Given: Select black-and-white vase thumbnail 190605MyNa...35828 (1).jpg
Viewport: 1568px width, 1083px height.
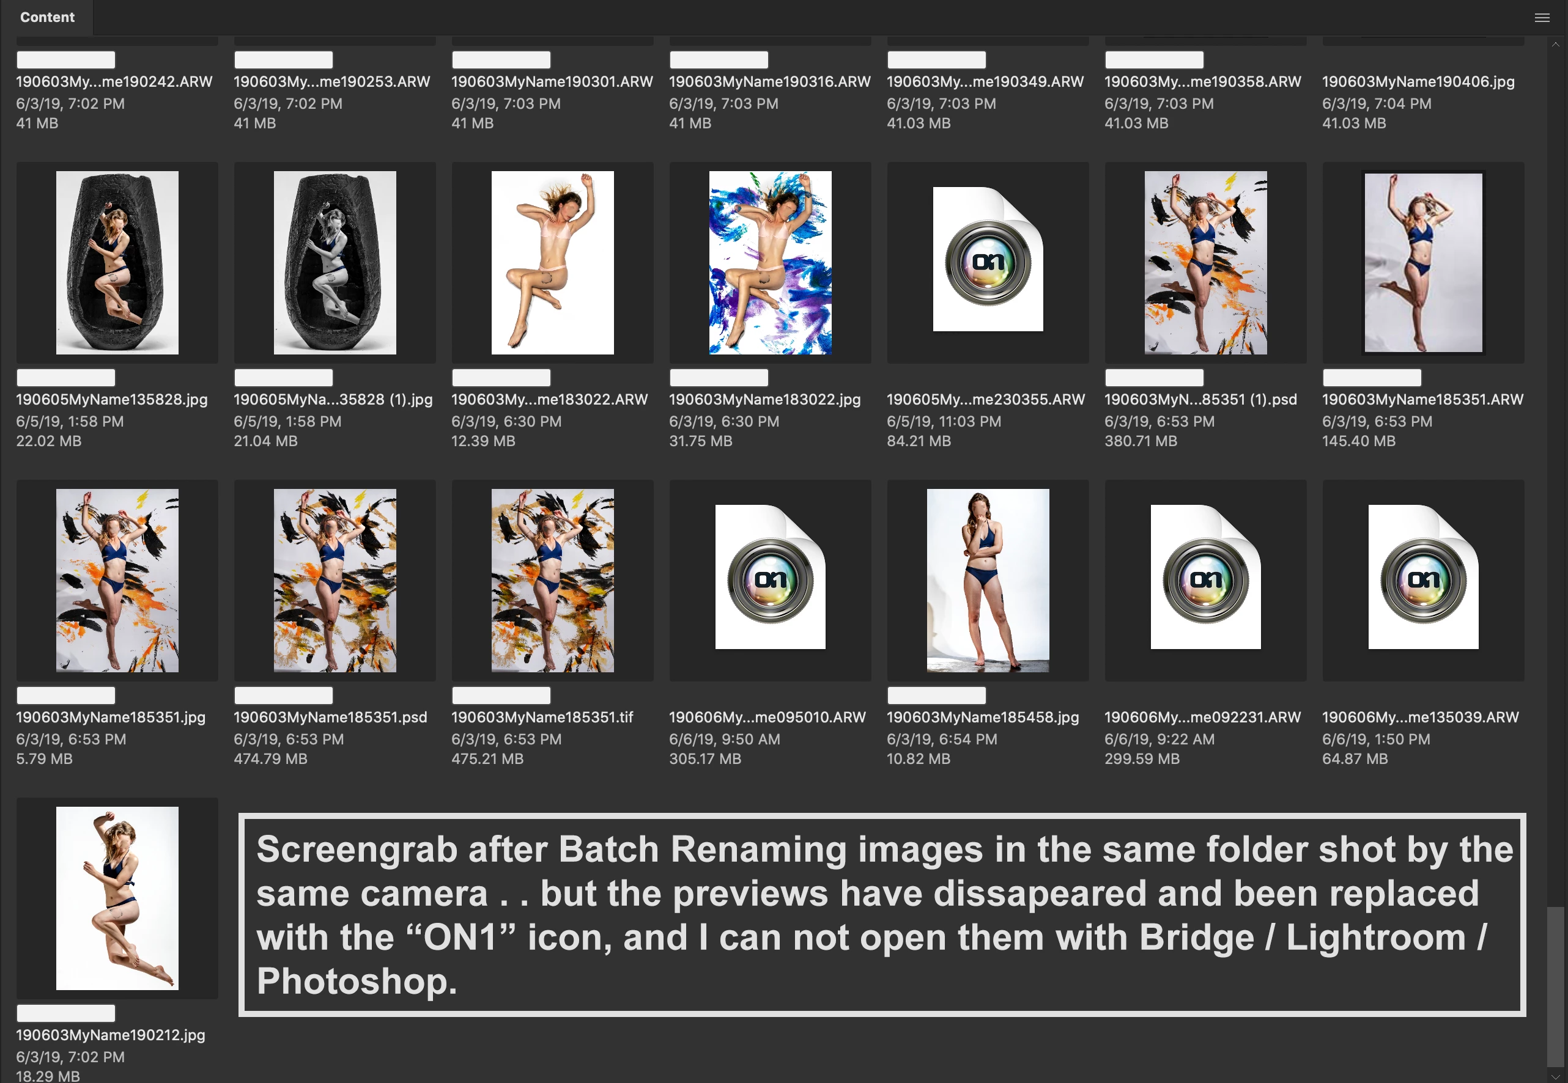Looking at the screenshot, I should pos(335,263).
